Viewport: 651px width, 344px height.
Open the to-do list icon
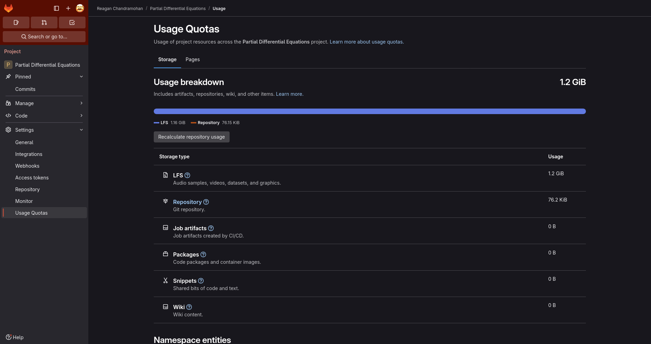pos(72,22)
